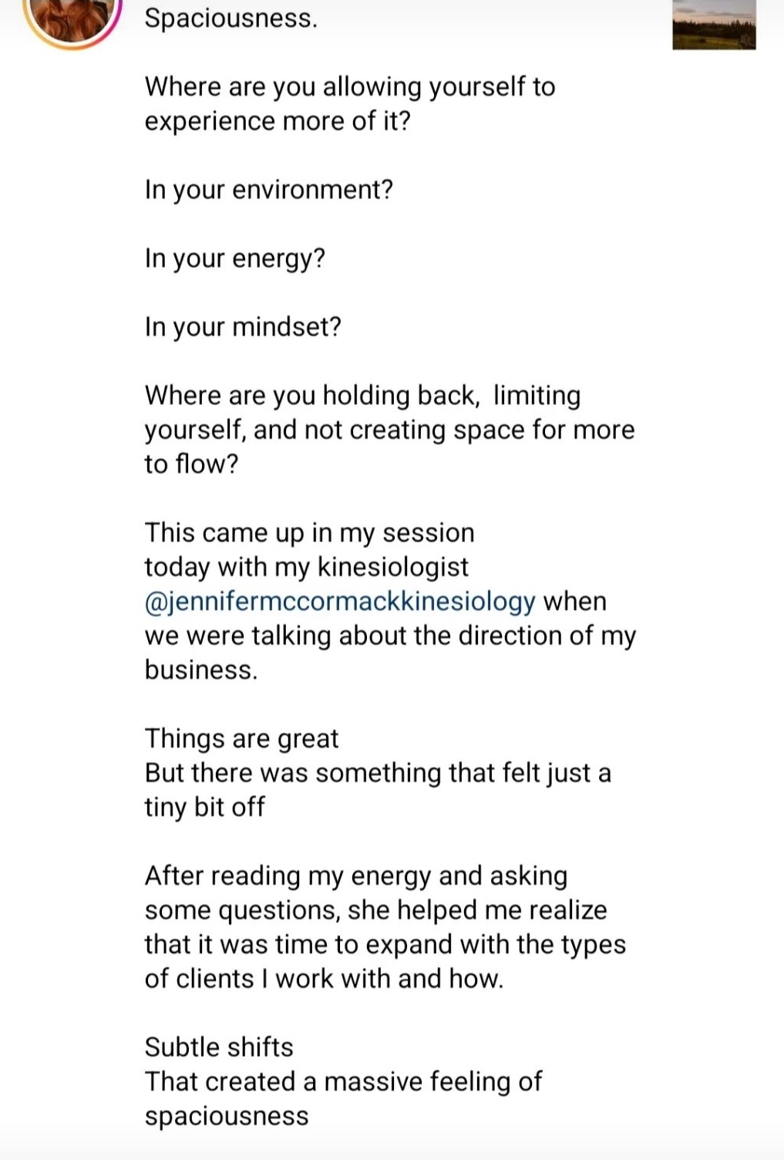The image size is (784, 1160).
Task: Open the profile avatar with story ring
Action: (73, 17)
